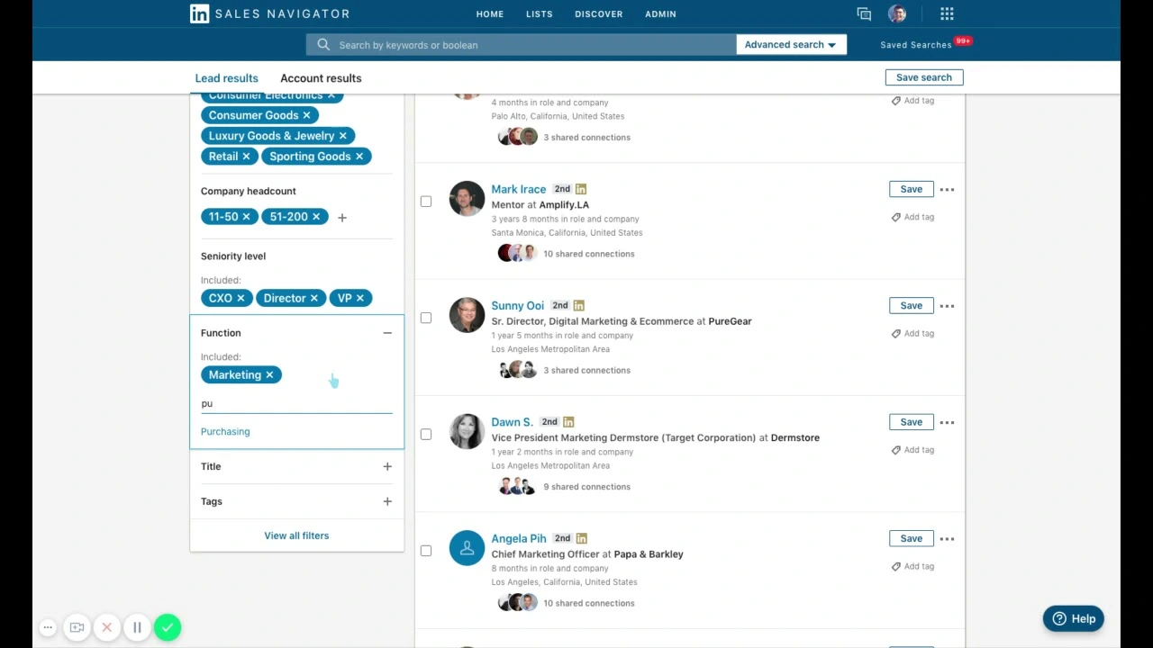Open the DISCOVER menu item
Viewport: 1153px width, 648px height.
click(598, 13)
